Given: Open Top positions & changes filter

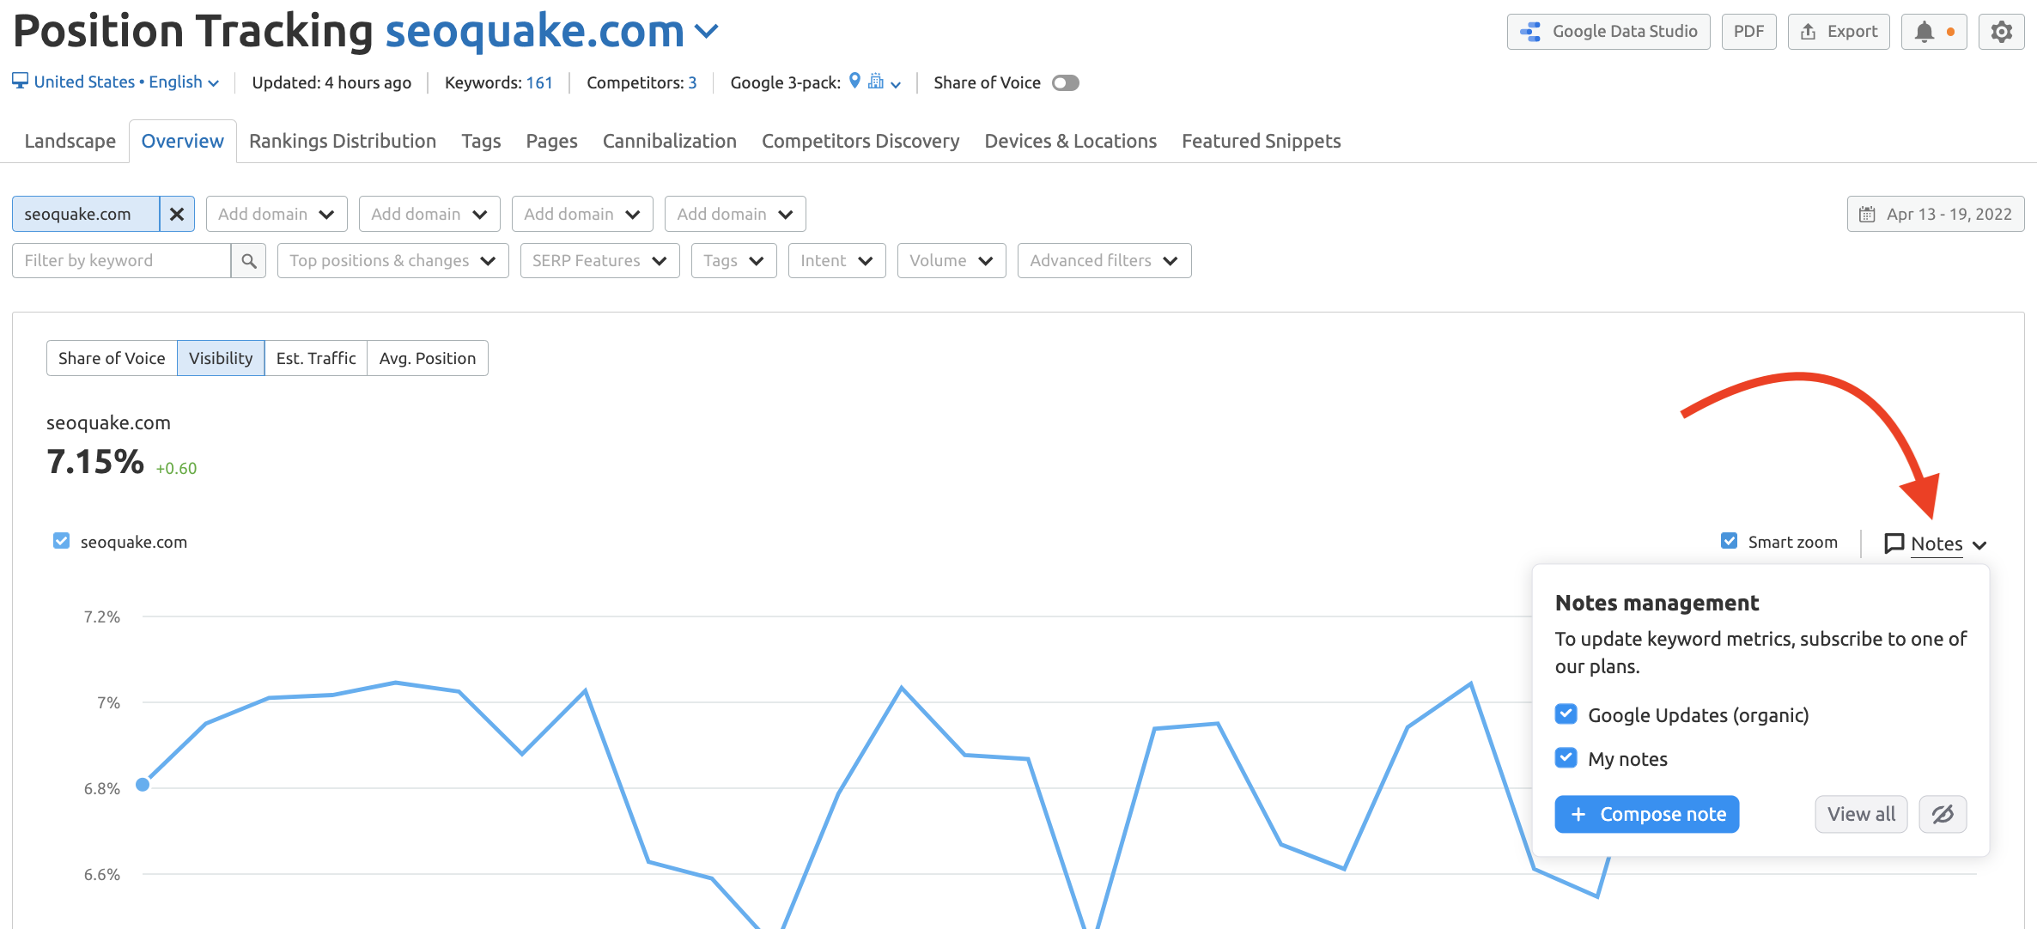Looking at the screenshot, I should pyautogui.click(x=392, y=260).
